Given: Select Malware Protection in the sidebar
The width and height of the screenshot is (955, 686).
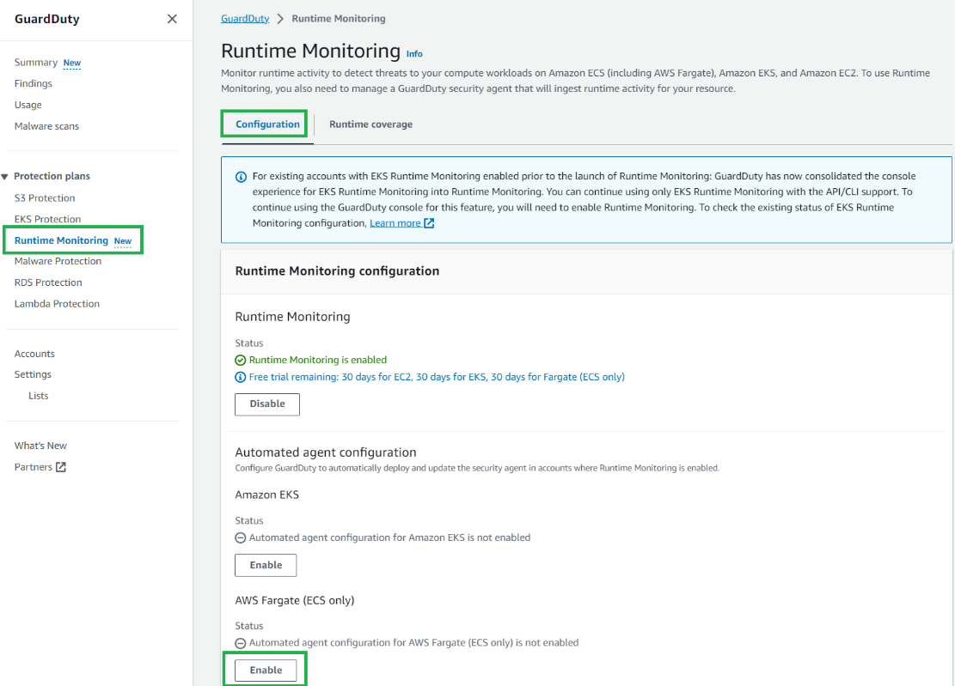Looking at the screenshot, I should (58, 260).
